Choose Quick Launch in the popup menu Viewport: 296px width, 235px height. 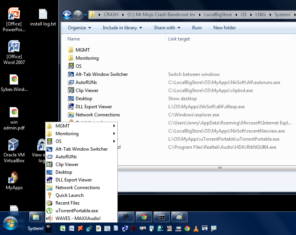(81, 195)
